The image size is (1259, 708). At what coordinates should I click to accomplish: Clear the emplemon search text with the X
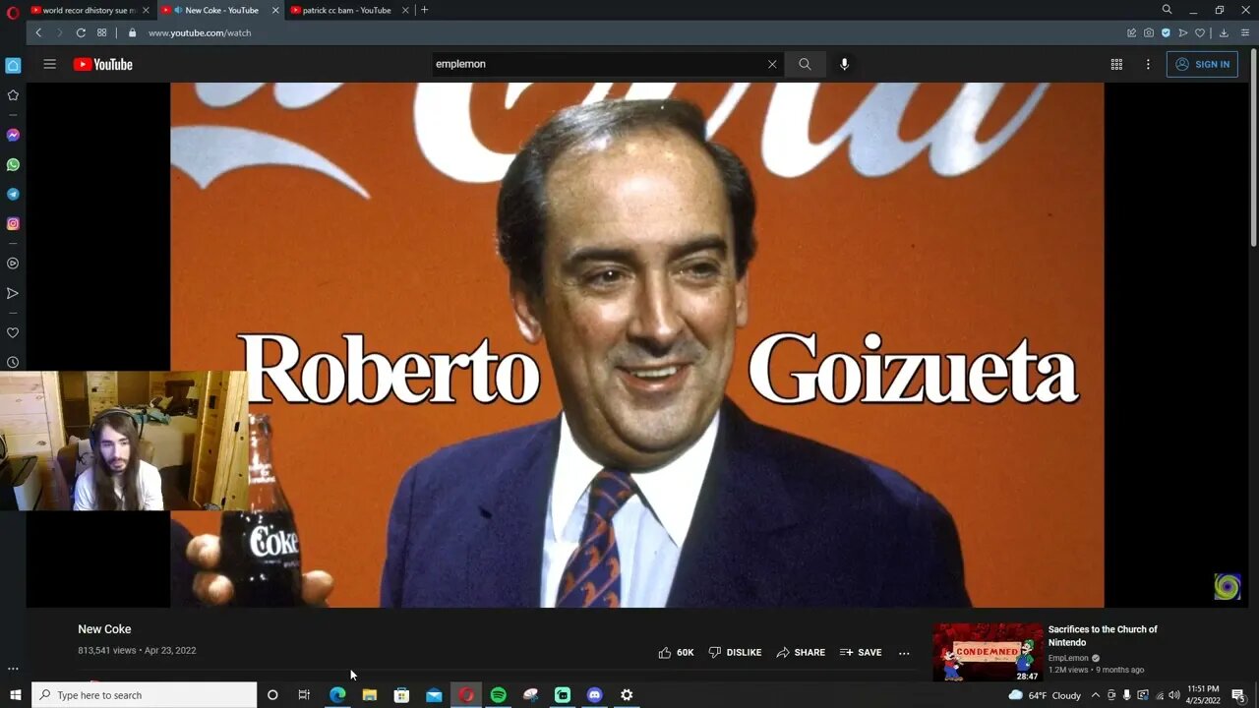(x=772, y=64)
